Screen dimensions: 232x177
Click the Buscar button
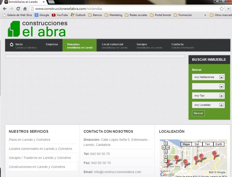click(x=198, y=113)
